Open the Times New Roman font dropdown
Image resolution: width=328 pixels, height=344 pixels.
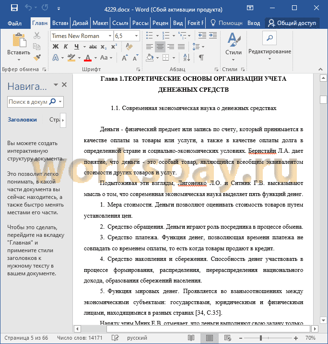(x=110, y=36)
